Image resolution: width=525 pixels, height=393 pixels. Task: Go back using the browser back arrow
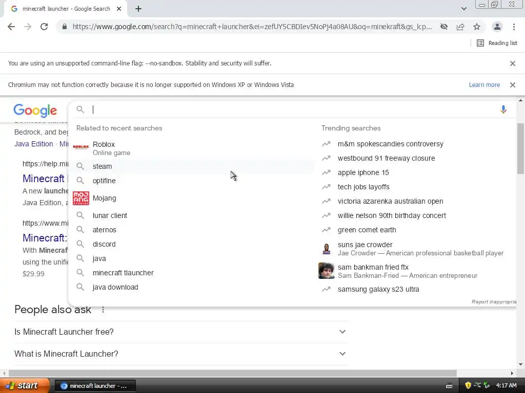click(11, 27)
